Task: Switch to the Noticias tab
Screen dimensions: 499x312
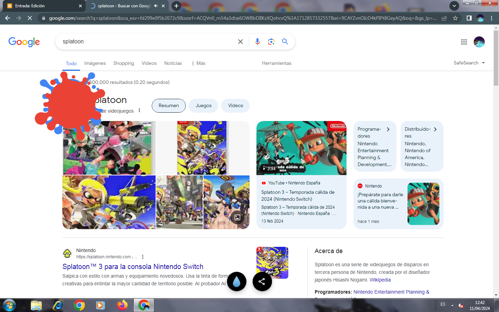Action: [173, 63]
